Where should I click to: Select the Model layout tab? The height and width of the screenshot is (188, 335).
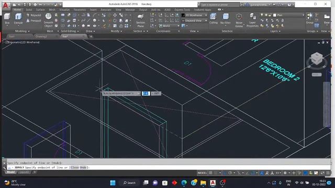pyautogui.click(x=10, y=172)
